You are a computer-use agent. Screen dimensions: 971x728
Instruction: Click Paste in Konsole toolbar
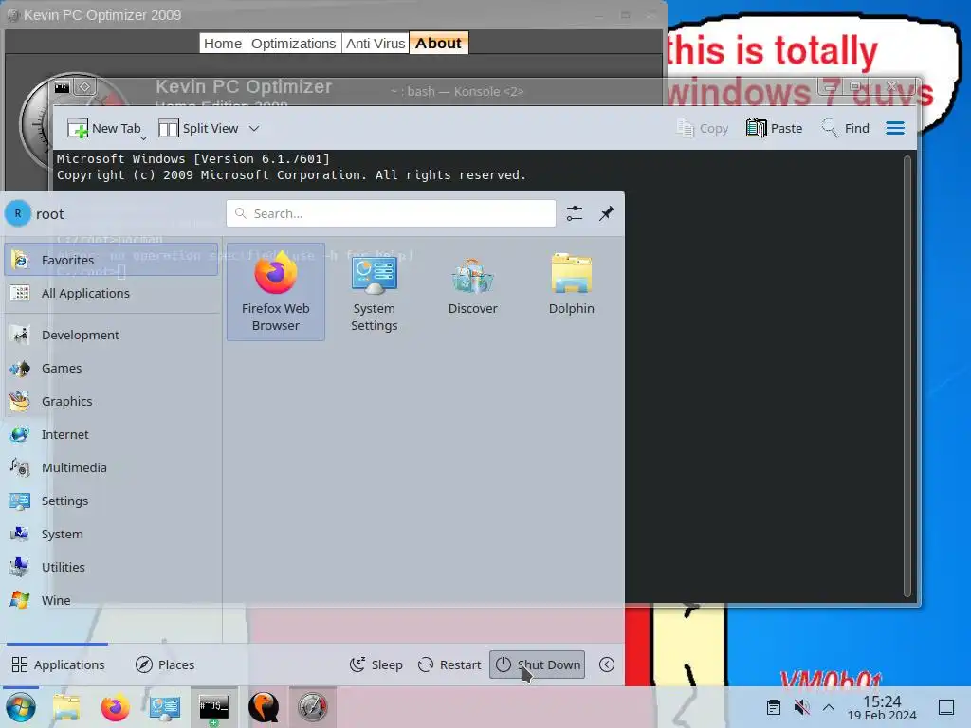click(x=774, y=128)
